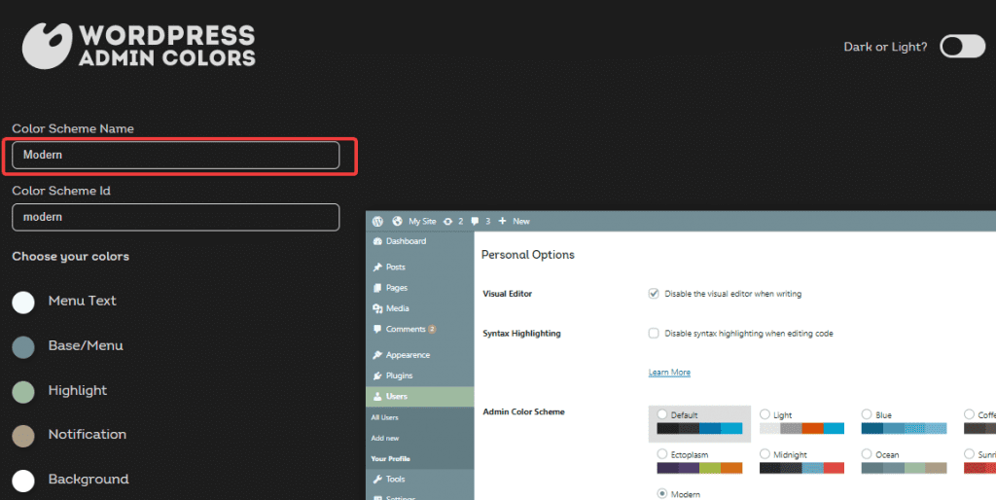
Task: Click the WordPress logo in admin bar
Action: [378, 221]
